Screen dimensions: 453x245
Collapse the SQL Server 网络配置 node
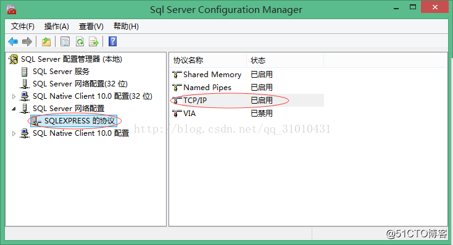point(14,109)
